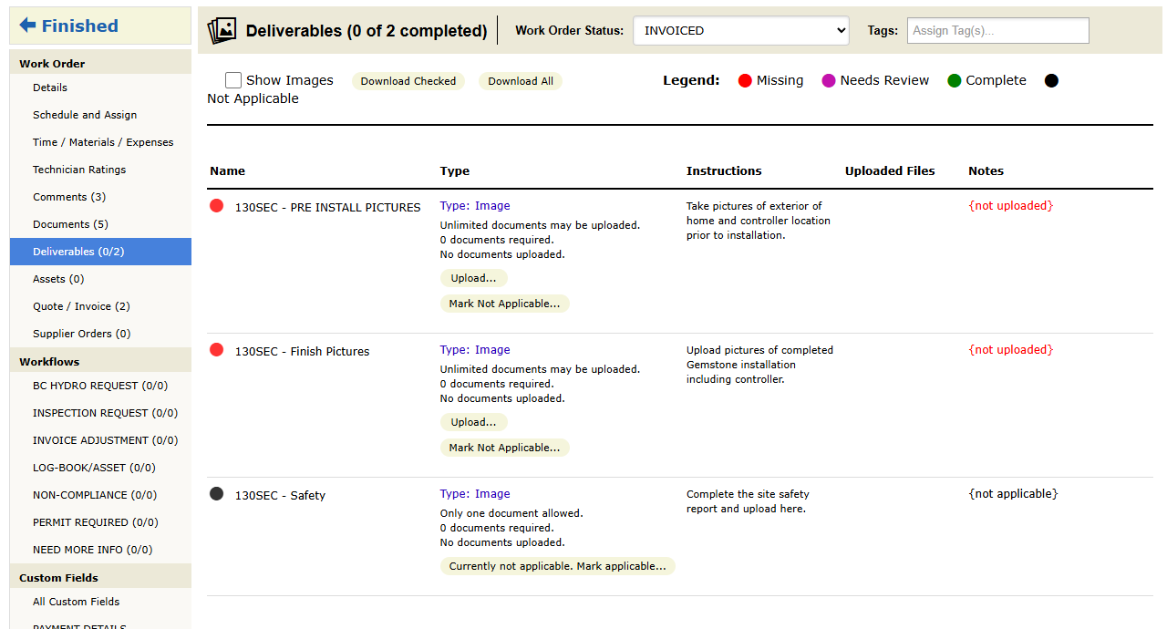Image resolution: width=1167 pixels, height=629 pixels.
Task: Click the {not applicable} note text
Action: (1013, 494)
